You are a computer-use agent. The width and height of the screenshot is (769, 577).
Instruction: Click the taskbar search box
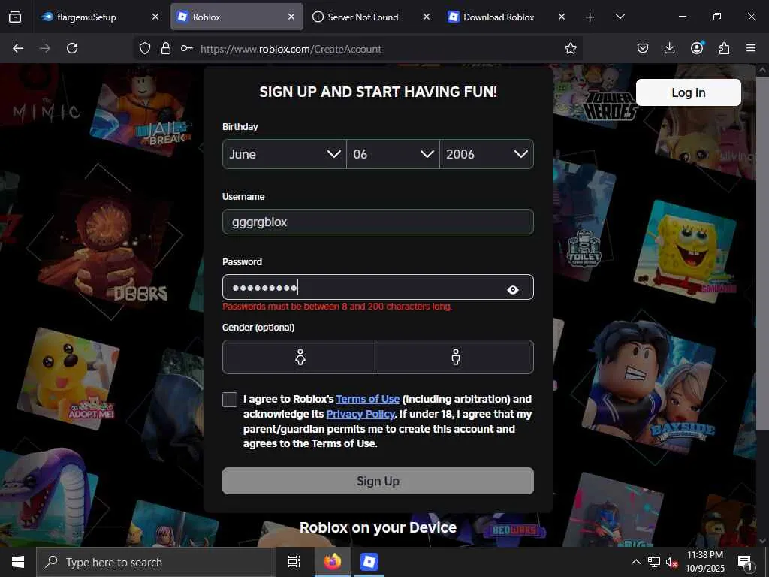(156, 562)
